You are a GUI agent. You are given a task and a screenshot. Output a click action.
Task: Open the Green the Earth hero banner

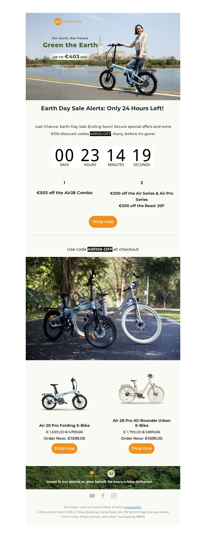point(103,57)
